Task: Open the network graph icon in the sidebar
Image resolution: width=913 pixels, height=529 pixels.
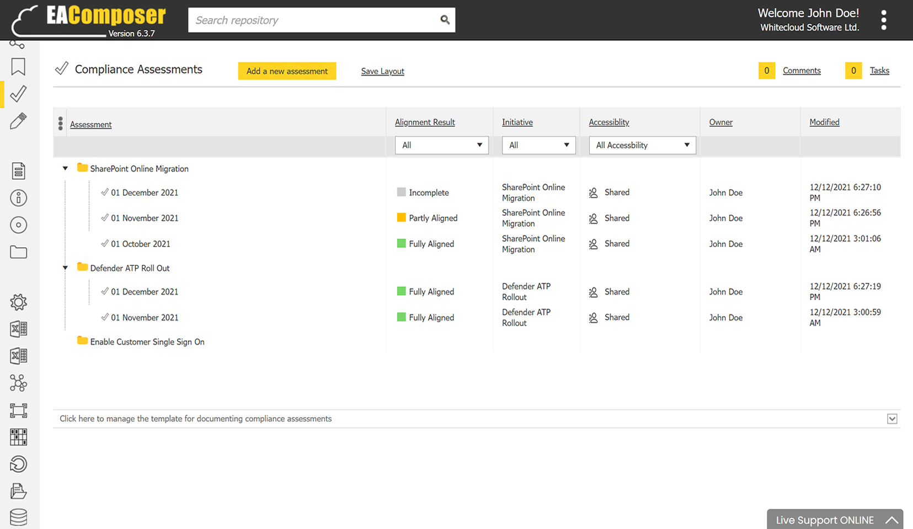Action: click(18, 383)
